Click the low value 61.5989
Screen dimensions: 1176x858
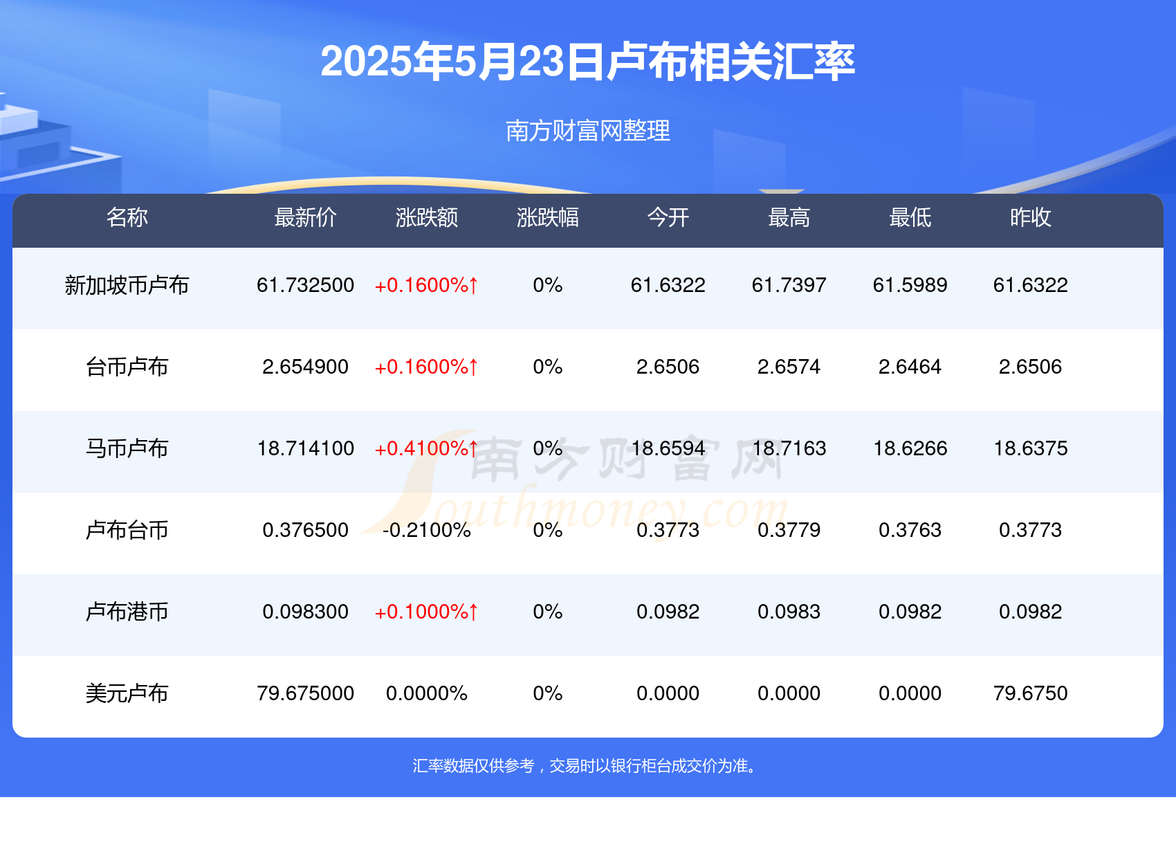[x=910, y=285]
